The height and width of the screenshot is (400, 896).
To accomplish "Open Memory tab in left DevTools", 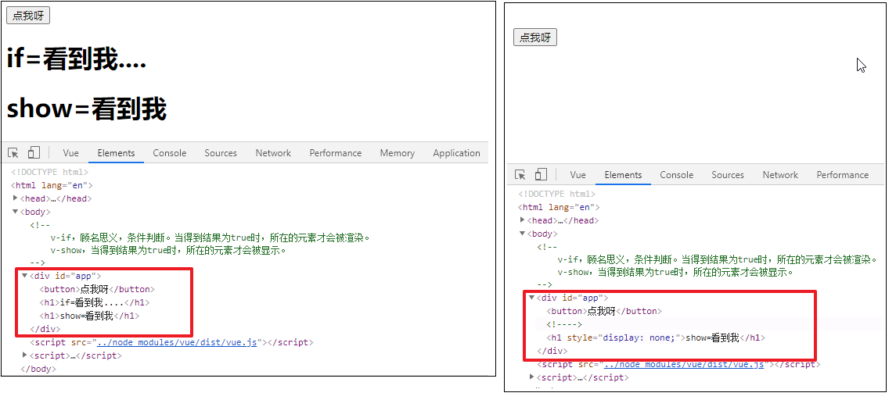I will click(x=398, y=153).
